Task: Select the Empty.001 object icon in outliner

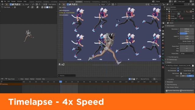Action: pyautogui.click(x=169, y=18)
